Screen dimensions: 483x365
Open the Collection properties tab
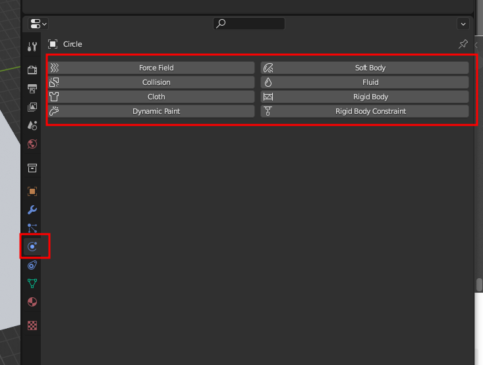32,168
